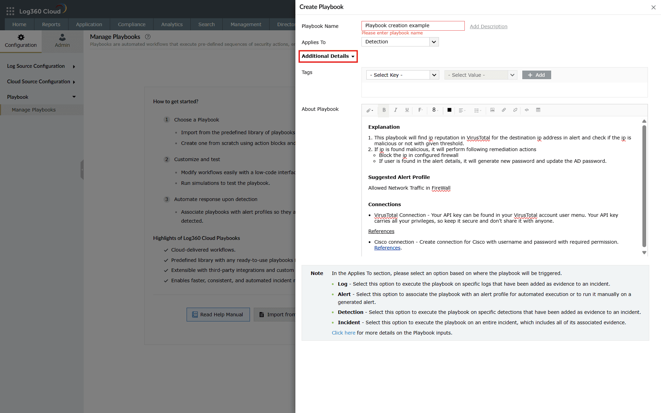Viewport: 661px width, 413px height.
Task: Click the Connections heading in editor
Action: 385,204
